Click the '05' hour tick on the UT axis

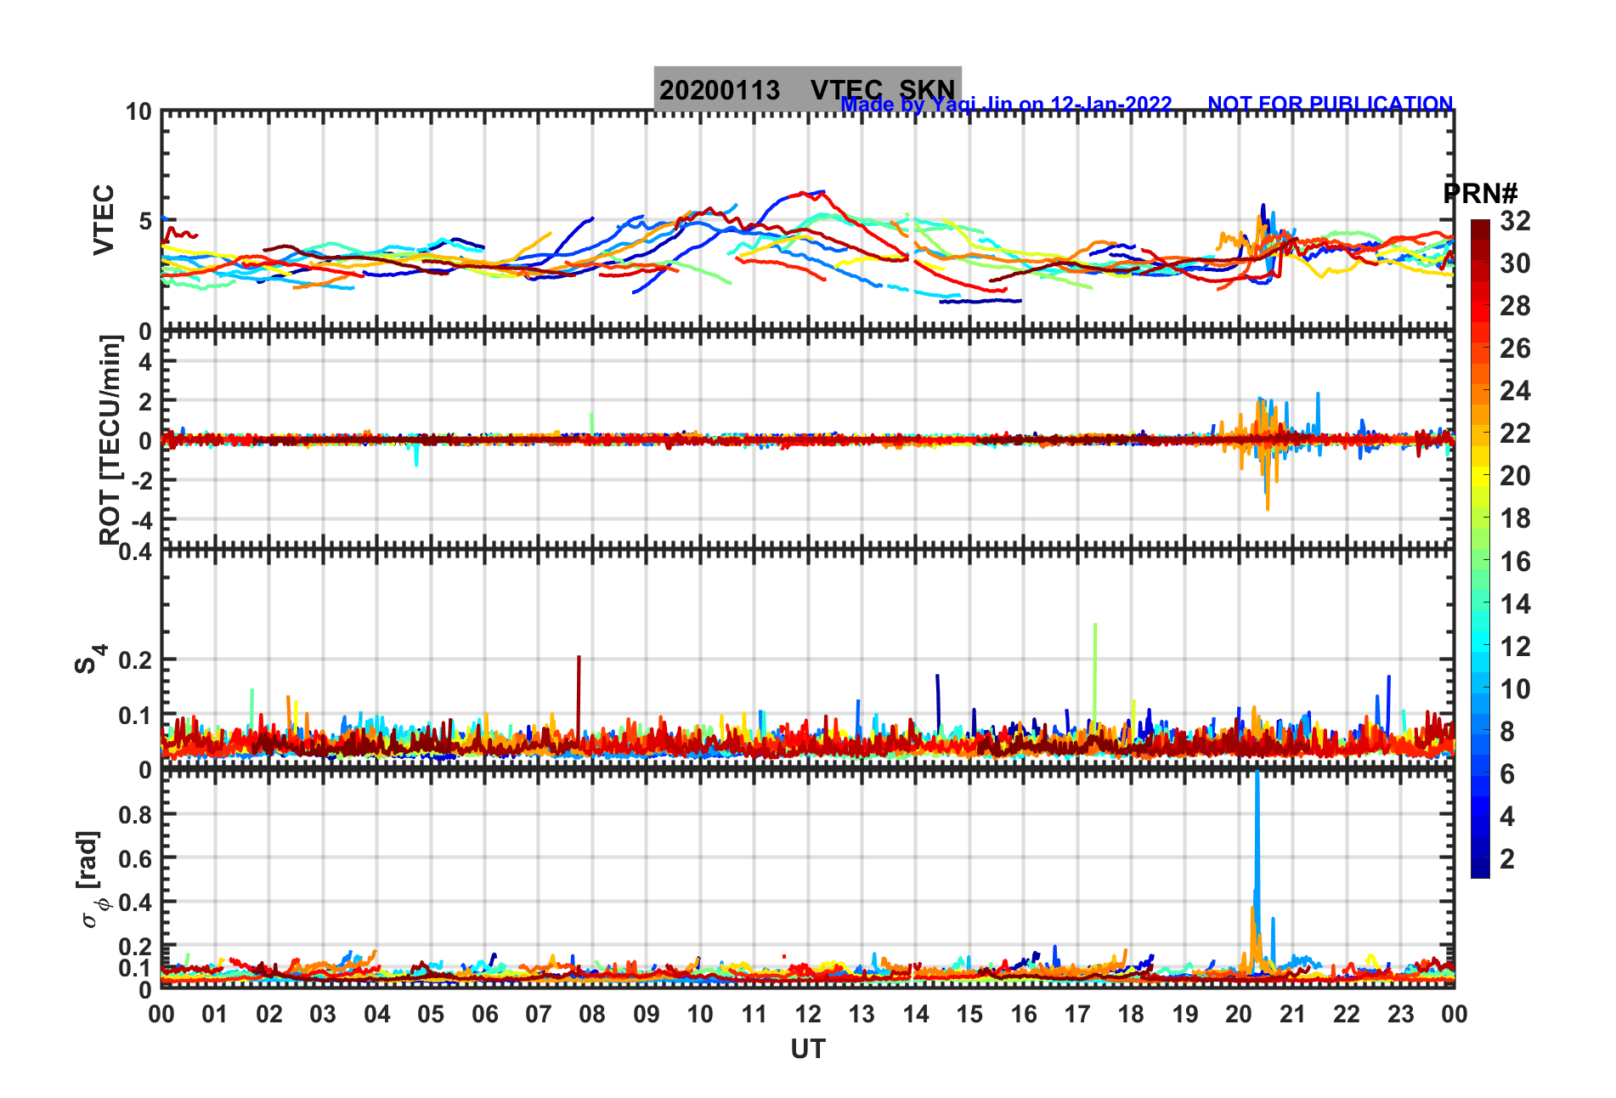pos(431,1014)
